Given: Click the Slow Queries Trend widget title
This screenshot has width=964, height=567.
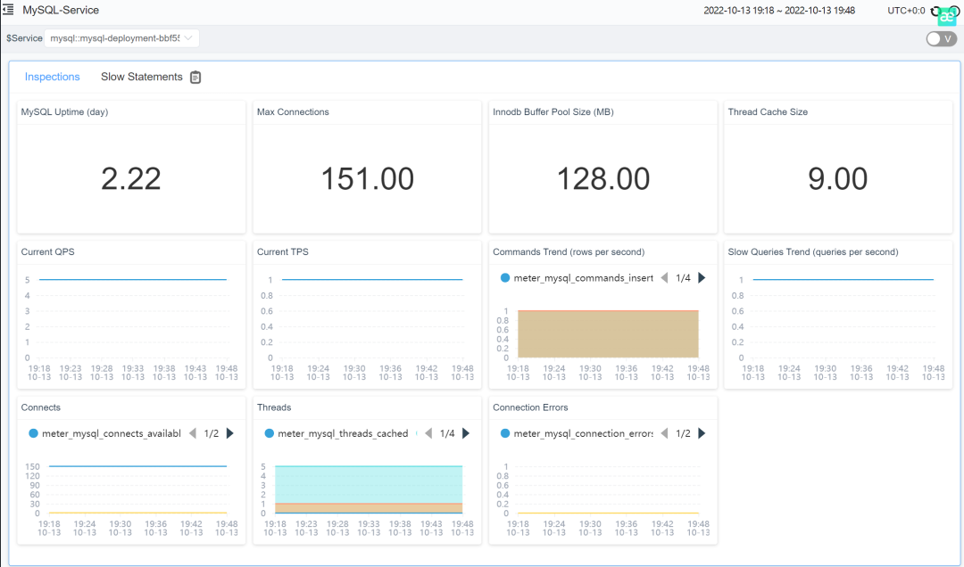Looking at the screenshot, I should tap(813, 252).
